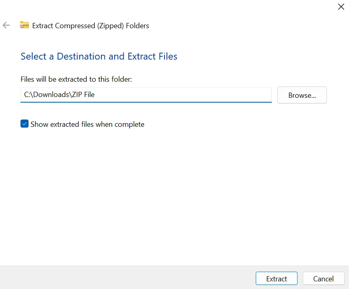Place cursor in the C:\Downloads\ZIP File text box
The height and width of the screenshot is (289, 349).
pos(146,95)
